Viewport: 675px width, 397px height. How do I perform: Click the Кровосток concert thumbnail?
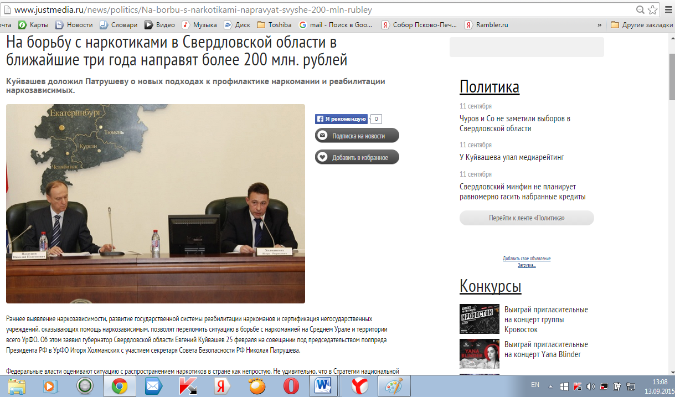point(479,319)
